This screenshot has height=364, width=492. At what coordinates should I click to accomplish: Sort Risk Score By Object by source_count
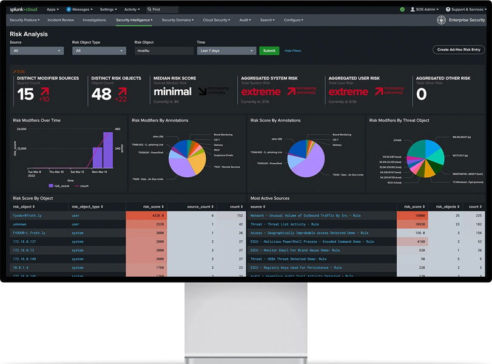click(x=200, y=207)
